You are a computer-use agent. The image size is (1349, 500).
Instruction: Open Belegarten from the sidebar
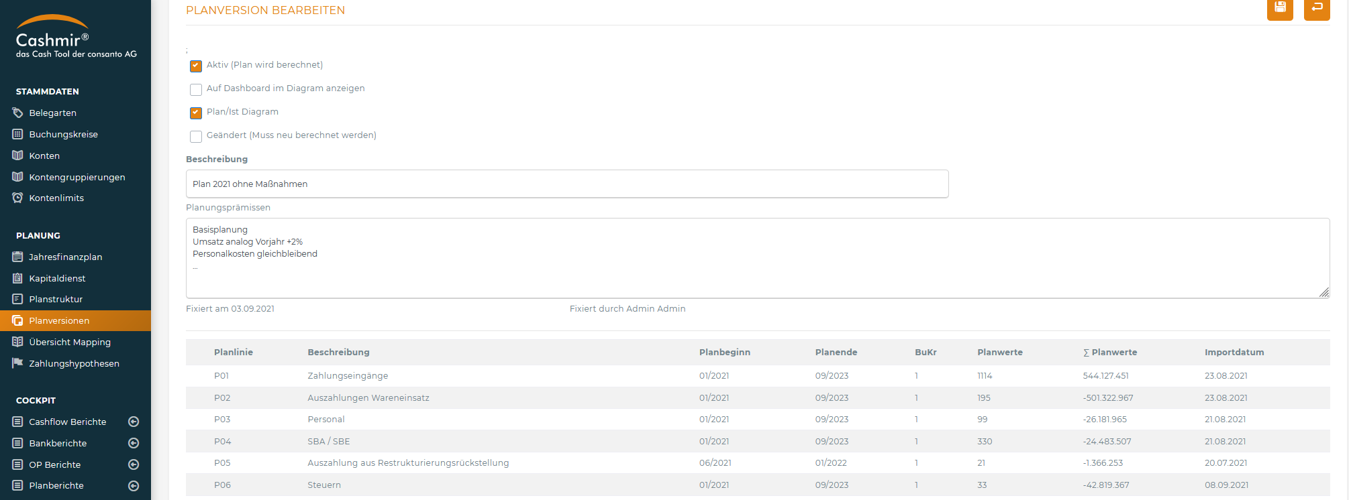coord(52,113)
